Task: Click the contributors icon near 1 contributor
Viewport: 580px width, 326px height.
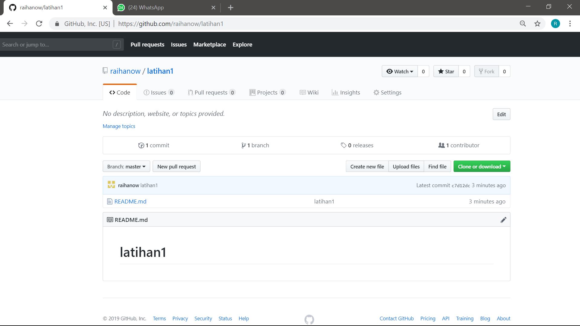Action: point(441,145)
